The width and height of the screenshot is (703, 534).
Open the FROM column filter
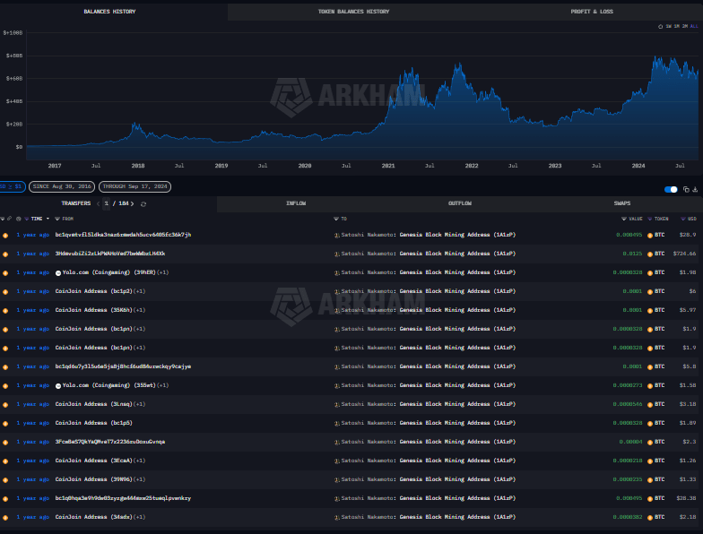(57, 219)
